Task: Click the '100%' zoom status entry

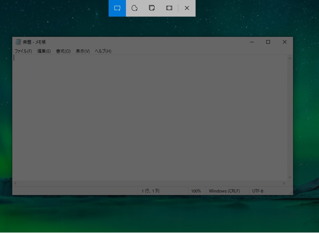Action: (196, 191)
